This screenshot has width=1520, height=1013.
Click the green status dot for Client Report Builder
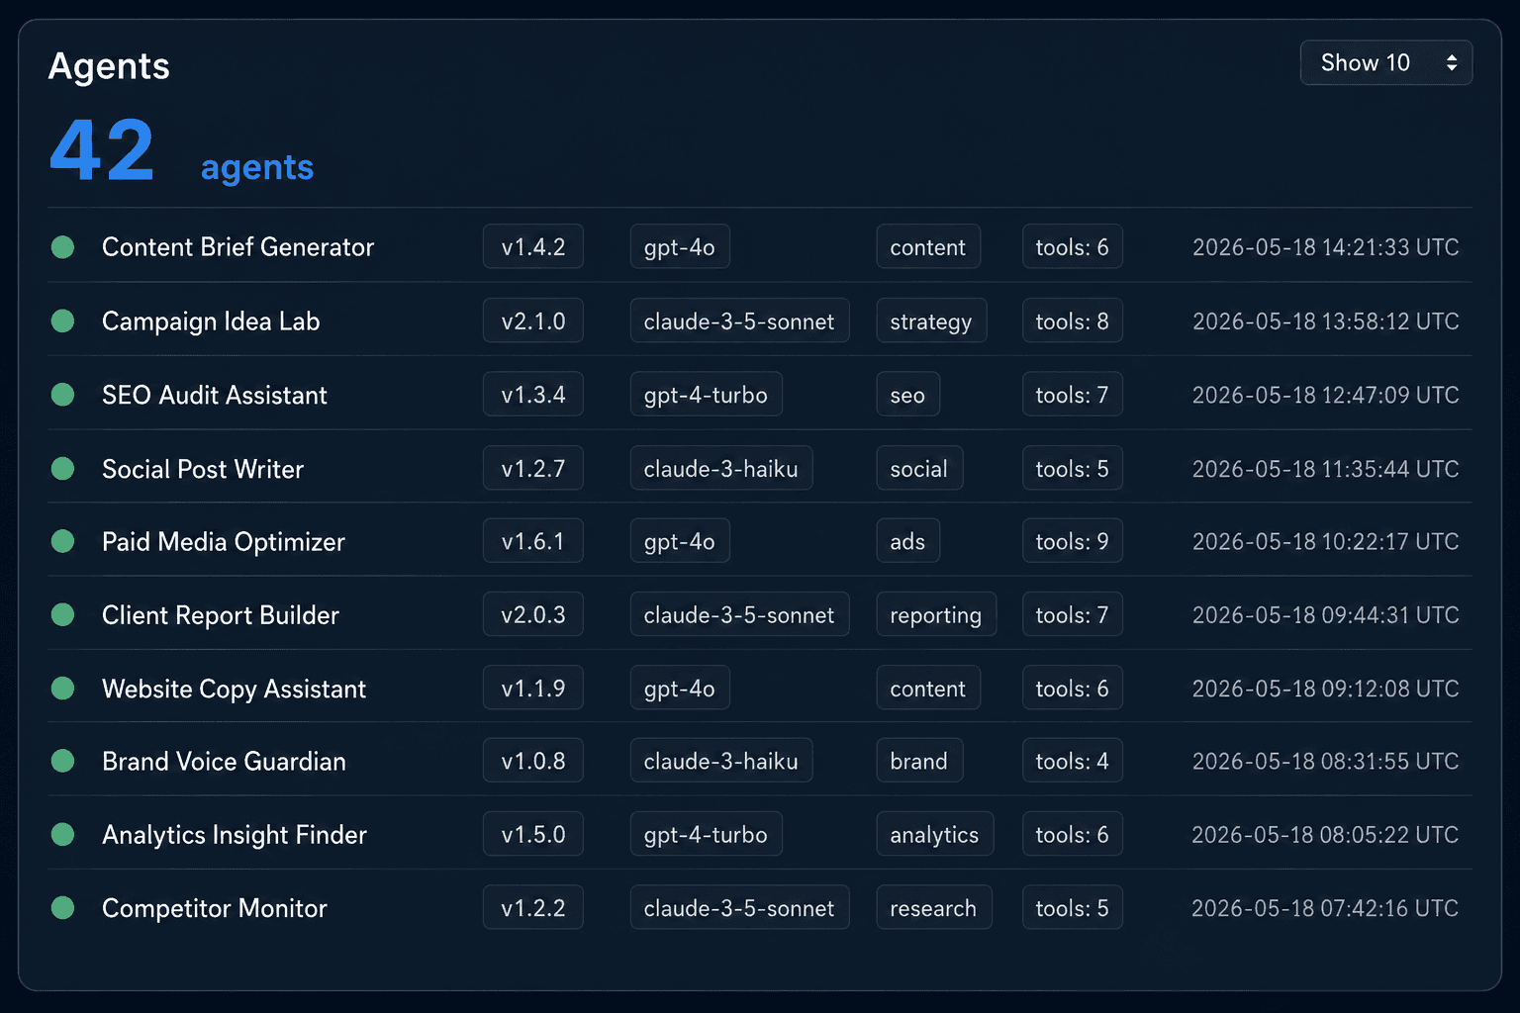pyautogui.click(x=62, y=614)
